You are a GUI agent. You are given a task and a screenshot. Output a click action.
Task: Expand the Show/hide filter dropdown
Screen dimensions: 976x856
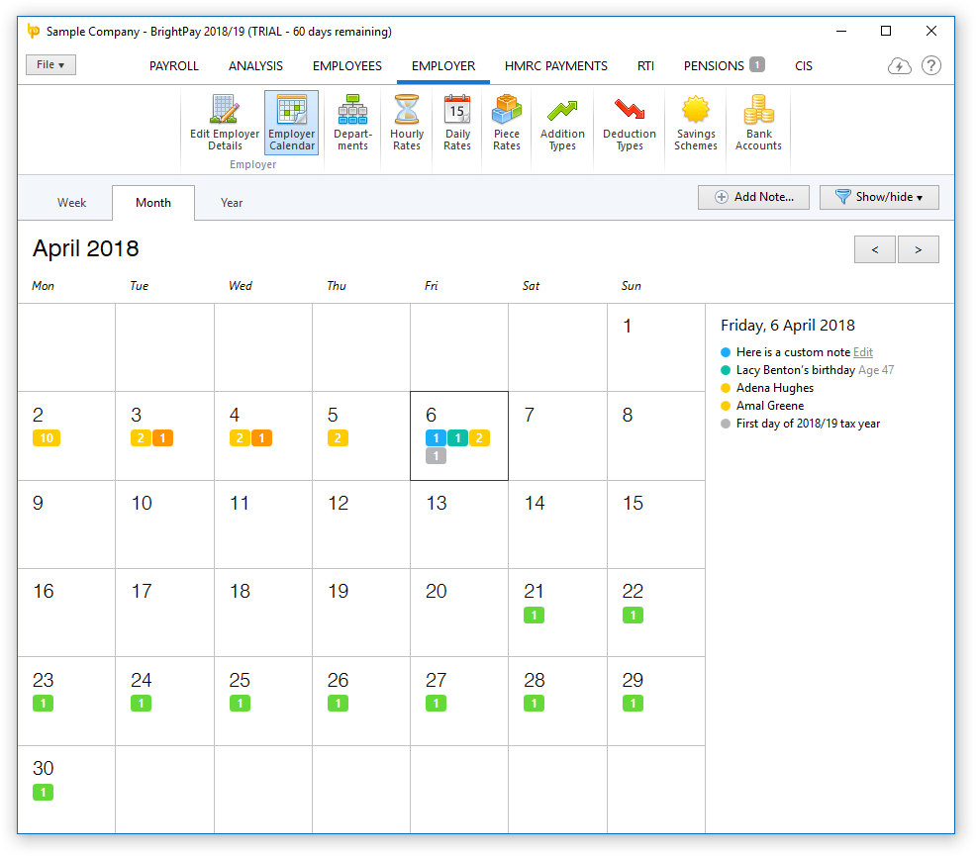point(879,197)
